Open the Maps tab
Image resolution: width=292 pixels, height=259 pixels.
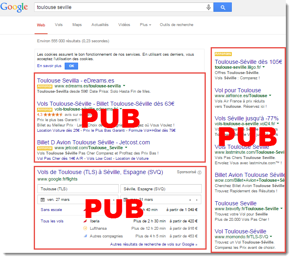(x=77, y=25)
